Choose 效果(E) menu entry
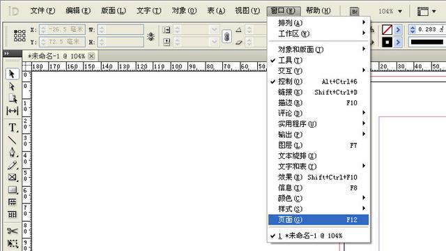This screenshot has height=251, width=446. point(319,177)
